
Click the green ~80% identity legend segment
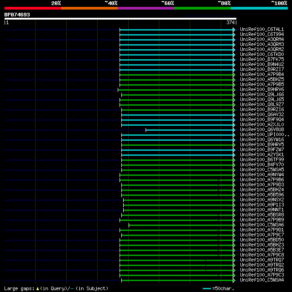click(x=203, y=8)
